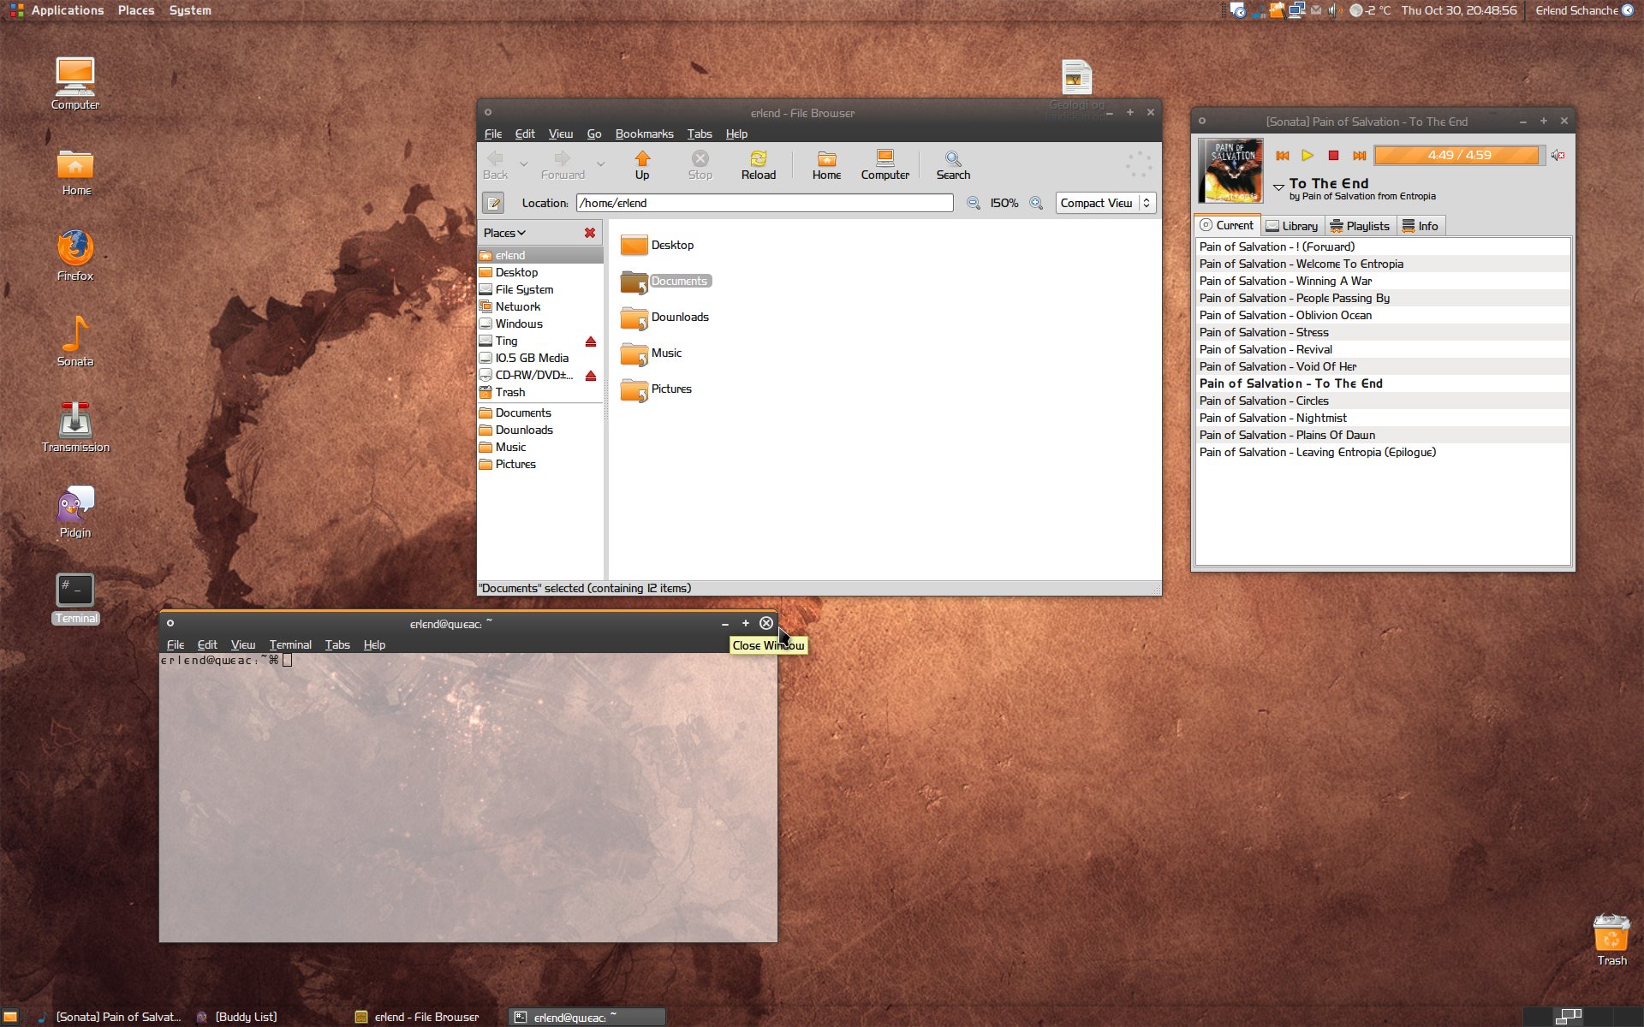Select track Void Of Her

pos(1383,366)
